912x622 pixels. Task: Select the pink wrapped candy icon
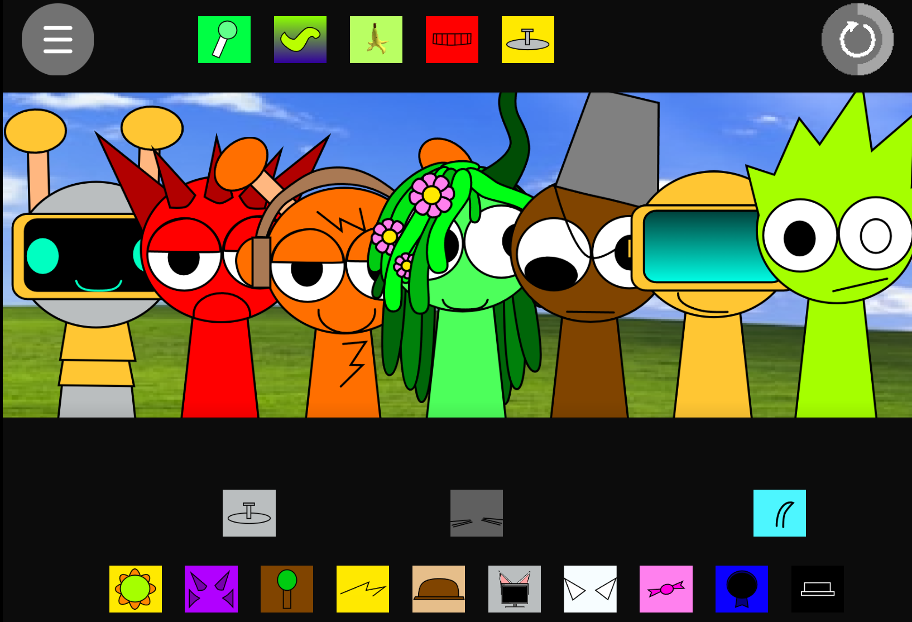(x=666, y=589)
